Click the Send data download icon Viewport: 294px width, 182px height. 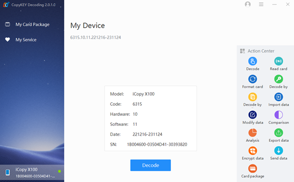click(278, 150)
